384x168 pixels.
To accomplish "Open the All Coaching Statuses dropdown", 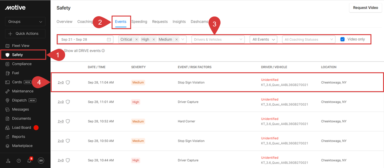I will tap(309, 39).
